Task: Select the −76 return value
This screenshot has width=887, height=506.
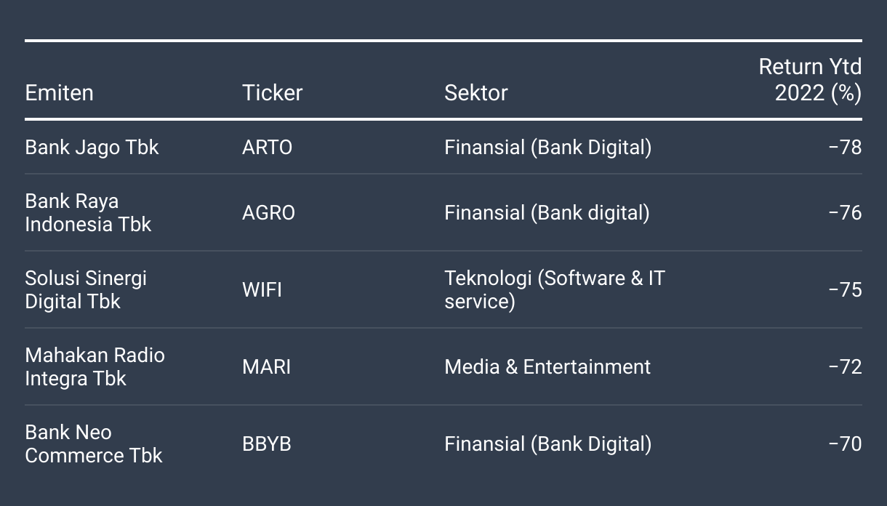Action: [x=845, y=212]
